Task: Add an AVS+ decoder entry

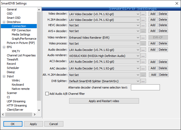Action: (153, 31)
